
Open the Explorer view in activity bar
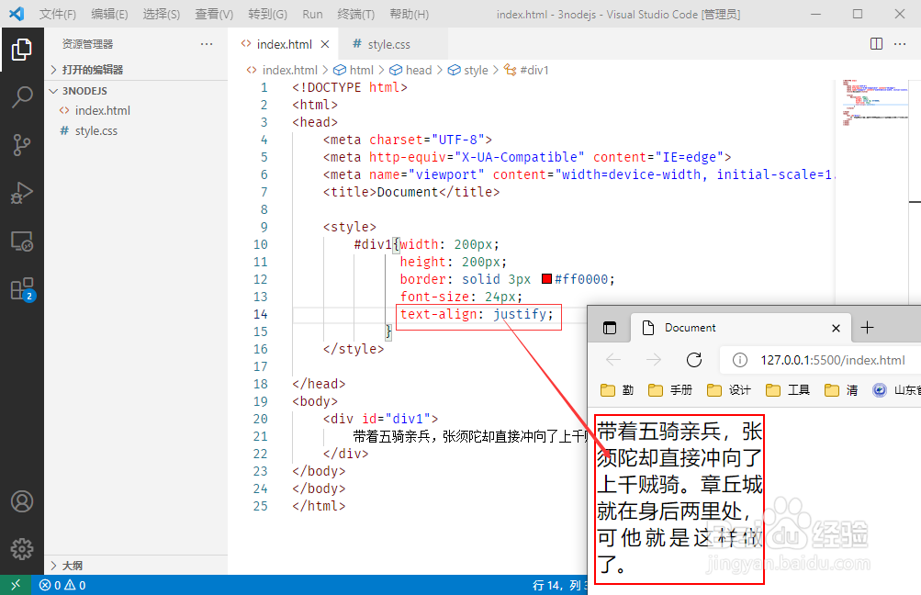22,50
